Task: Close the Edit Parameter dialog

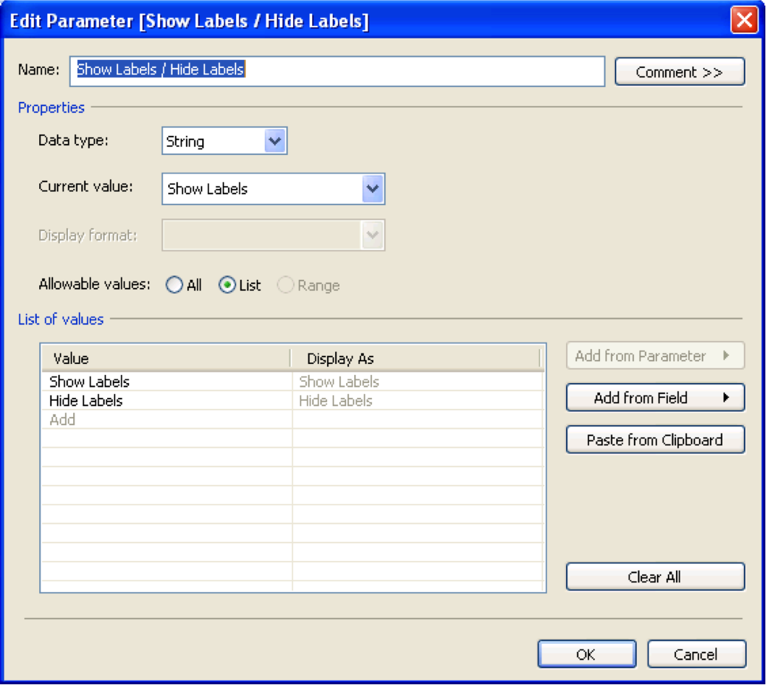Action: tap(744, 20)
